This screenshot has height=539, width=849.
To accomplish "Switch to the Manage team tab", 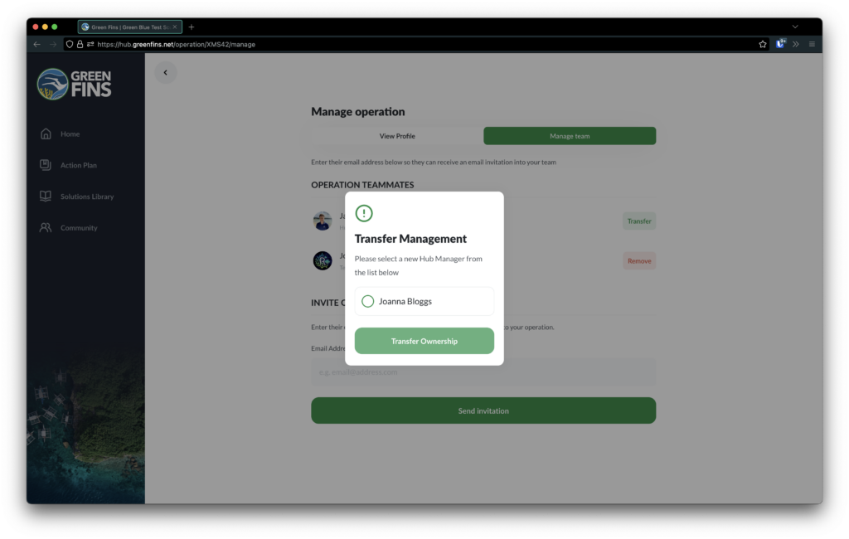I will pyautogui.click(x=570, y=135).
